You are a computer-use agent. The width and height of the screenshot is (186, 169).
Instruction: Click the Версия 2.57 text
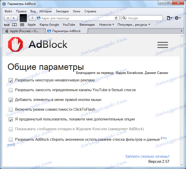coord(159,162)
